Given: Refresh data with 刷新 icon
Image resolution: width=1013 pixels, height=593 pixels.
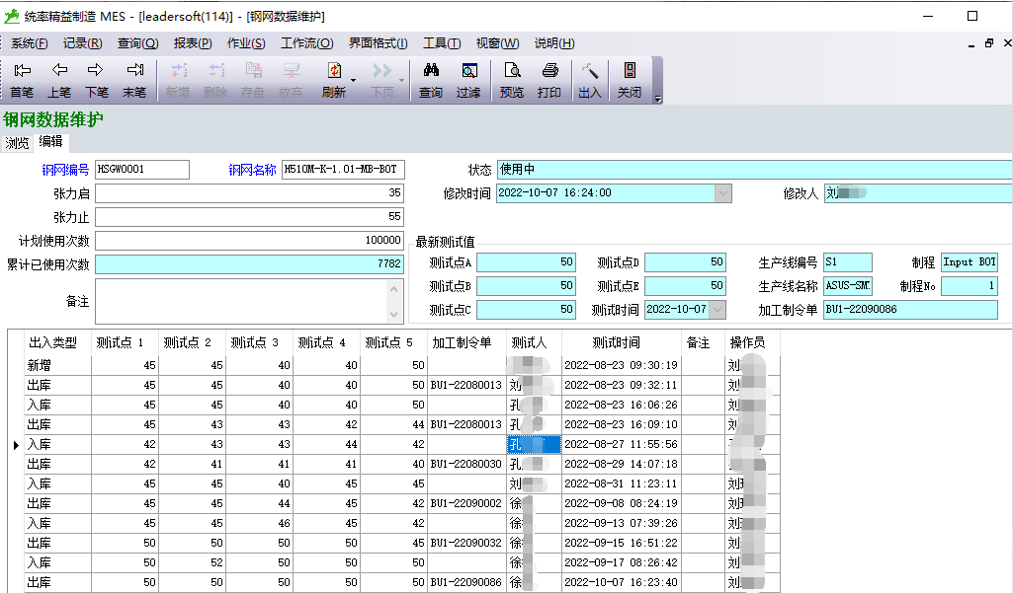Looking at the screenshot, I should [x=333, y=80].
